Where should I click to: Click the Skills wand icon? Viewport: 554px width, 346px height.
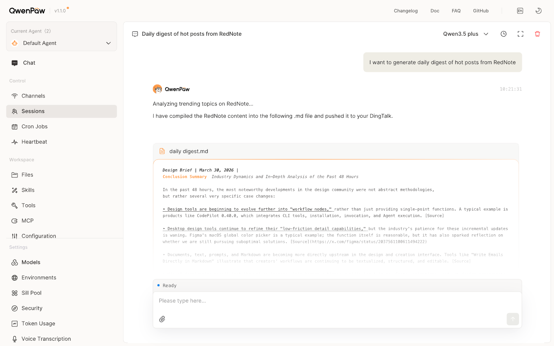pos(15,190)
